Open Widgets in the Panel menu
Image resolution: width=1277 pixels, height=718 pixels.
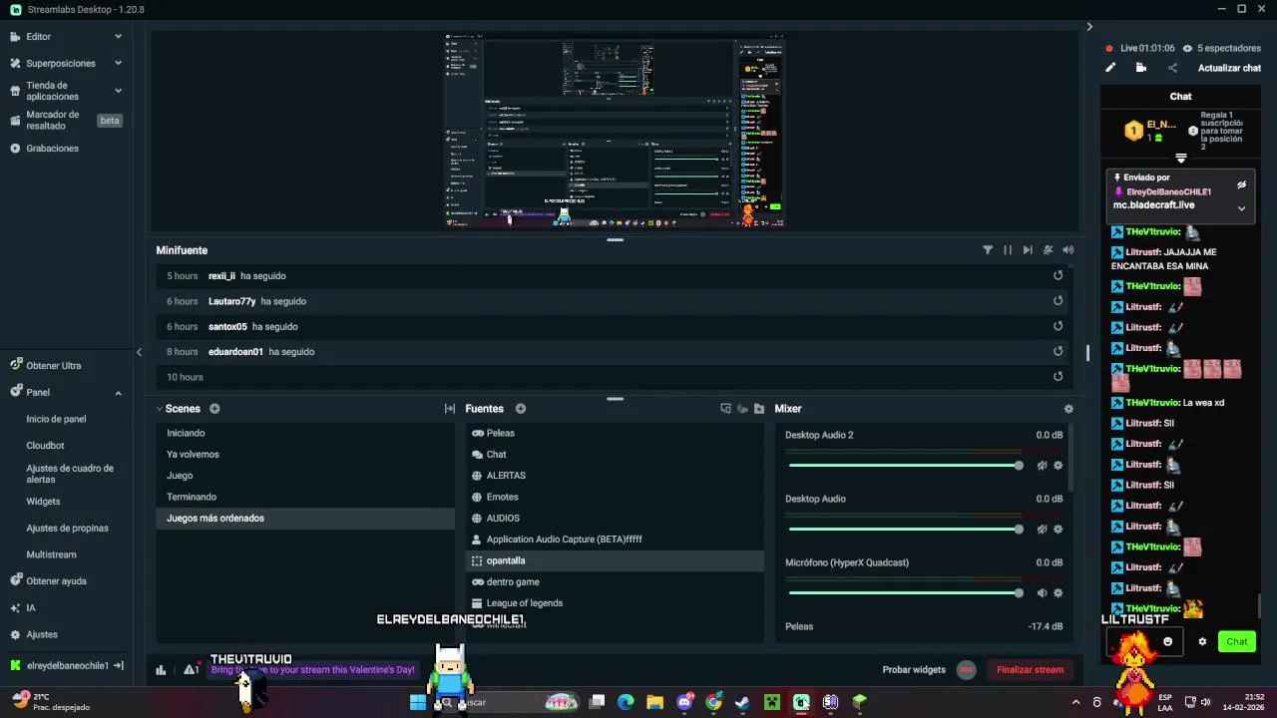[x=43, y=502]
